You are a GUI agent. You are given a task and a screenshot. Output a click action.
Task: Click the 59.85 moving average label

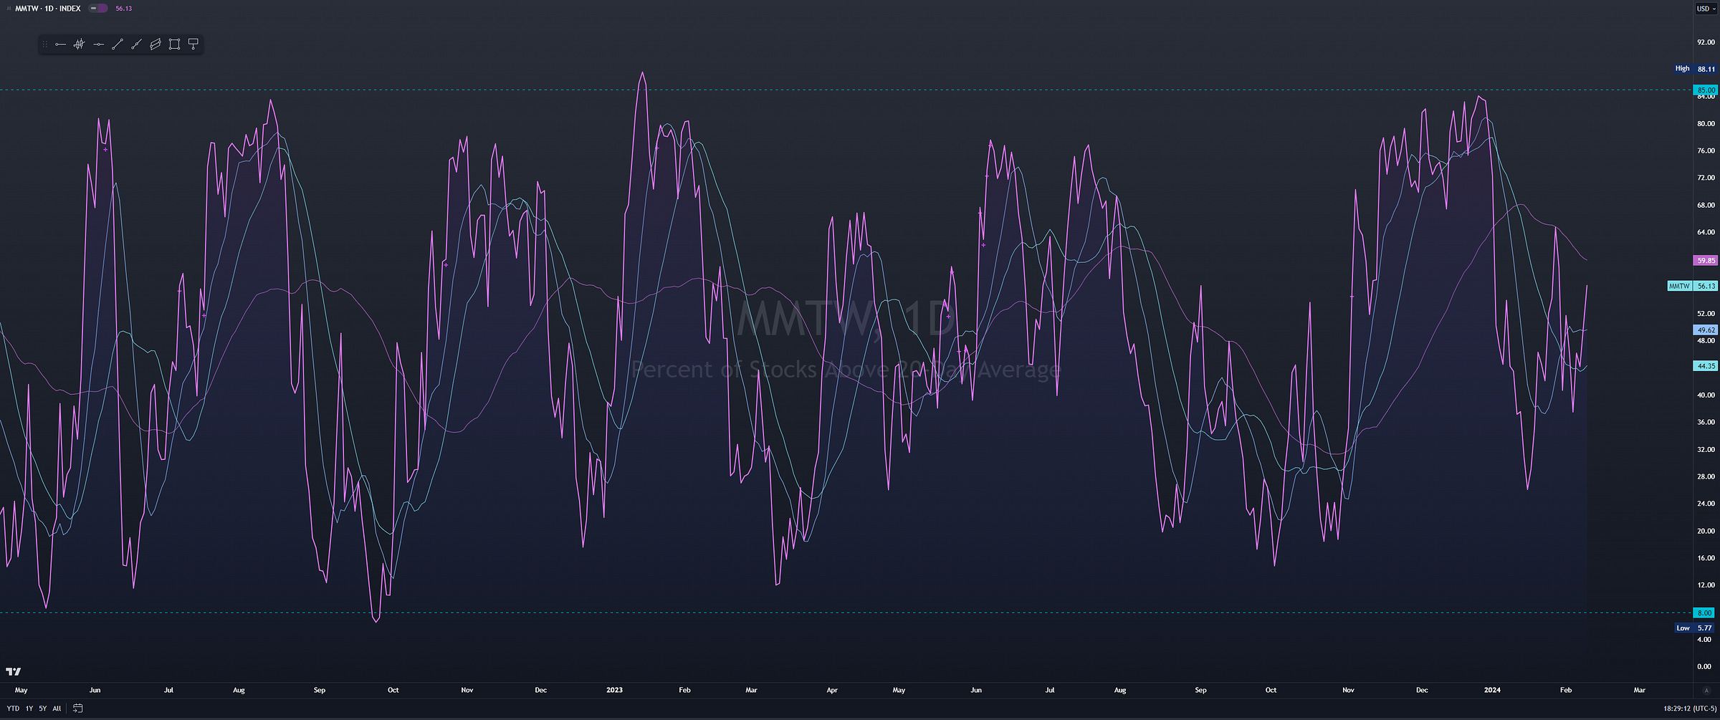pyautogui.click(x=1705, y=261)
